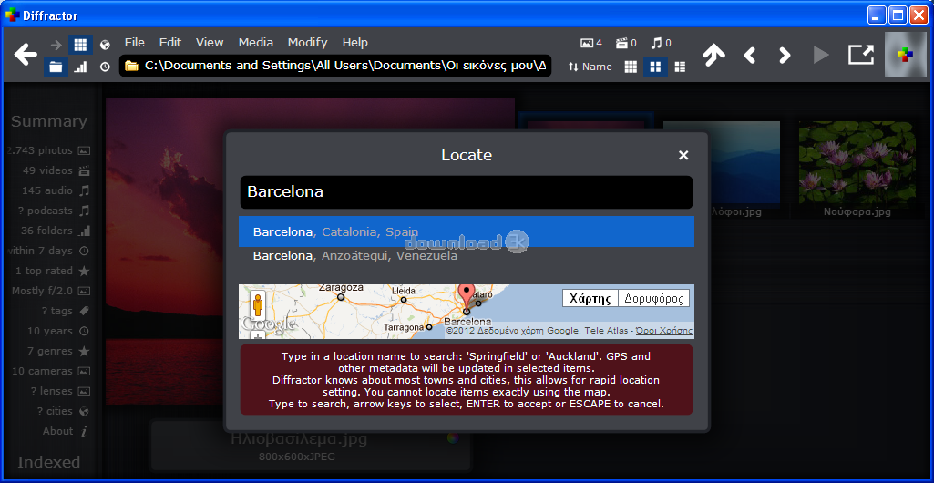Click the play slideshow triangle

tap(821, 56)
